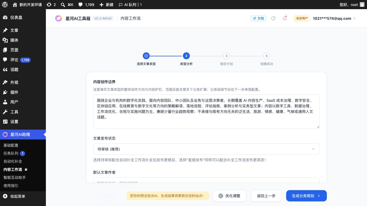The height and width of the screenshot is (206, 367).
Task: Click the textarea resize handle
Action: 318,126
